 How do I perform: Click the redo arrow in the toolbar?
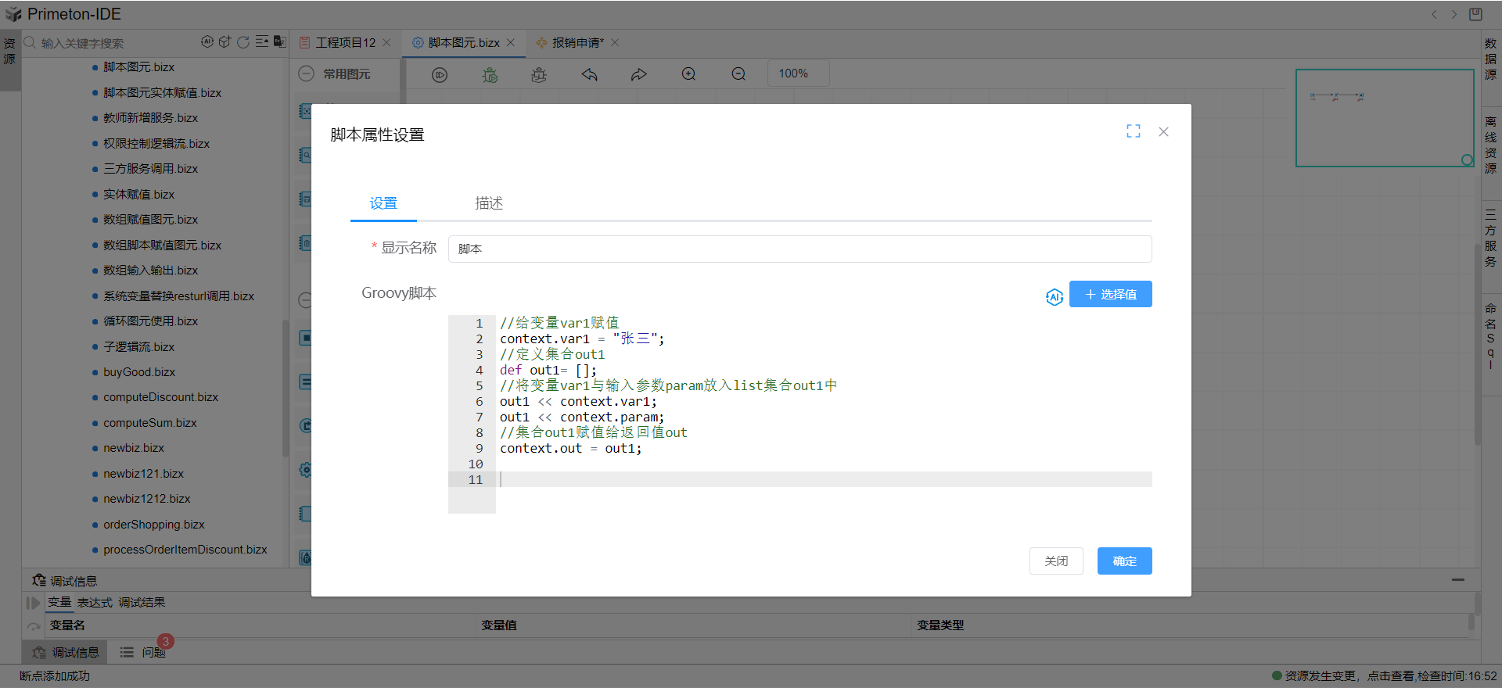639,74
